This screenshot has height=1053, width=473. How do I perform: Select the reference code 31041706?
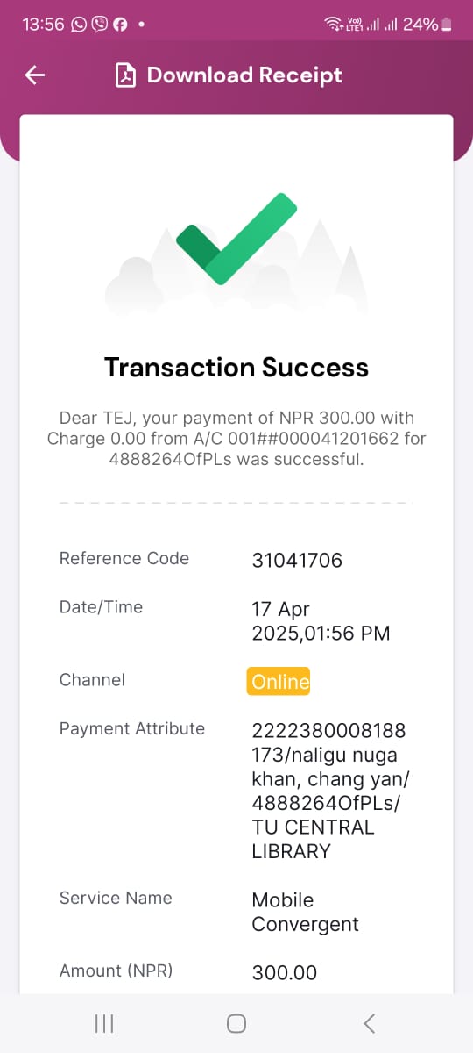click(297, 560)
